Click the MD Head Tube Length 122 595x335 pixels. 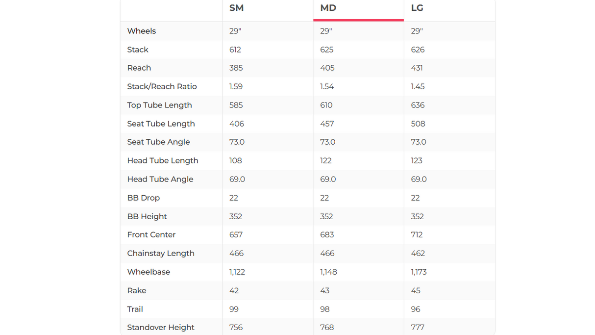[325, 160]
